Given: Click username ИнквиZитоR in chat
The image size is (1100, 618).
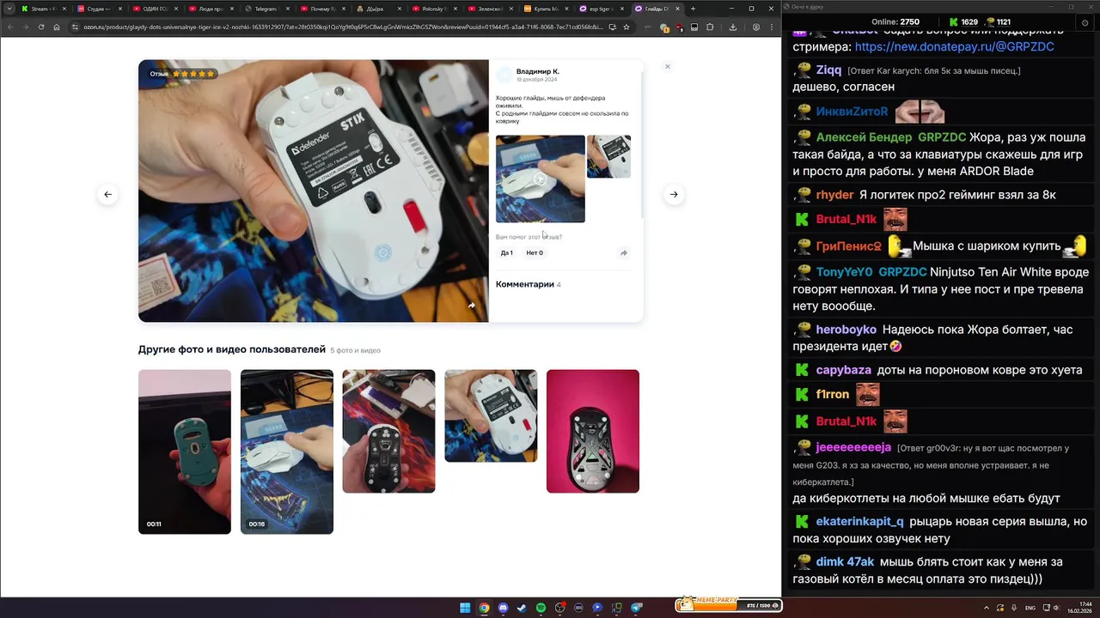Looking at the screenshot, I should (852, 112).
